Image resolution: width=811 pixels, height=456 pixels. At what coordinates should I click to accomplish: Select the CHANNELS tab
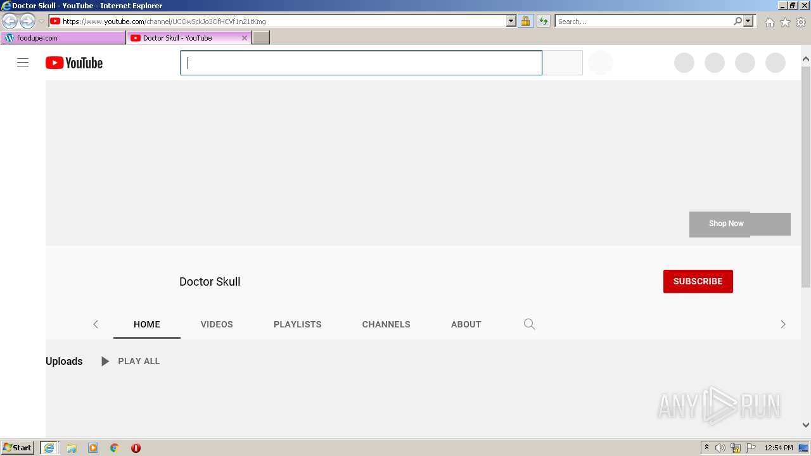pos(386,324)
